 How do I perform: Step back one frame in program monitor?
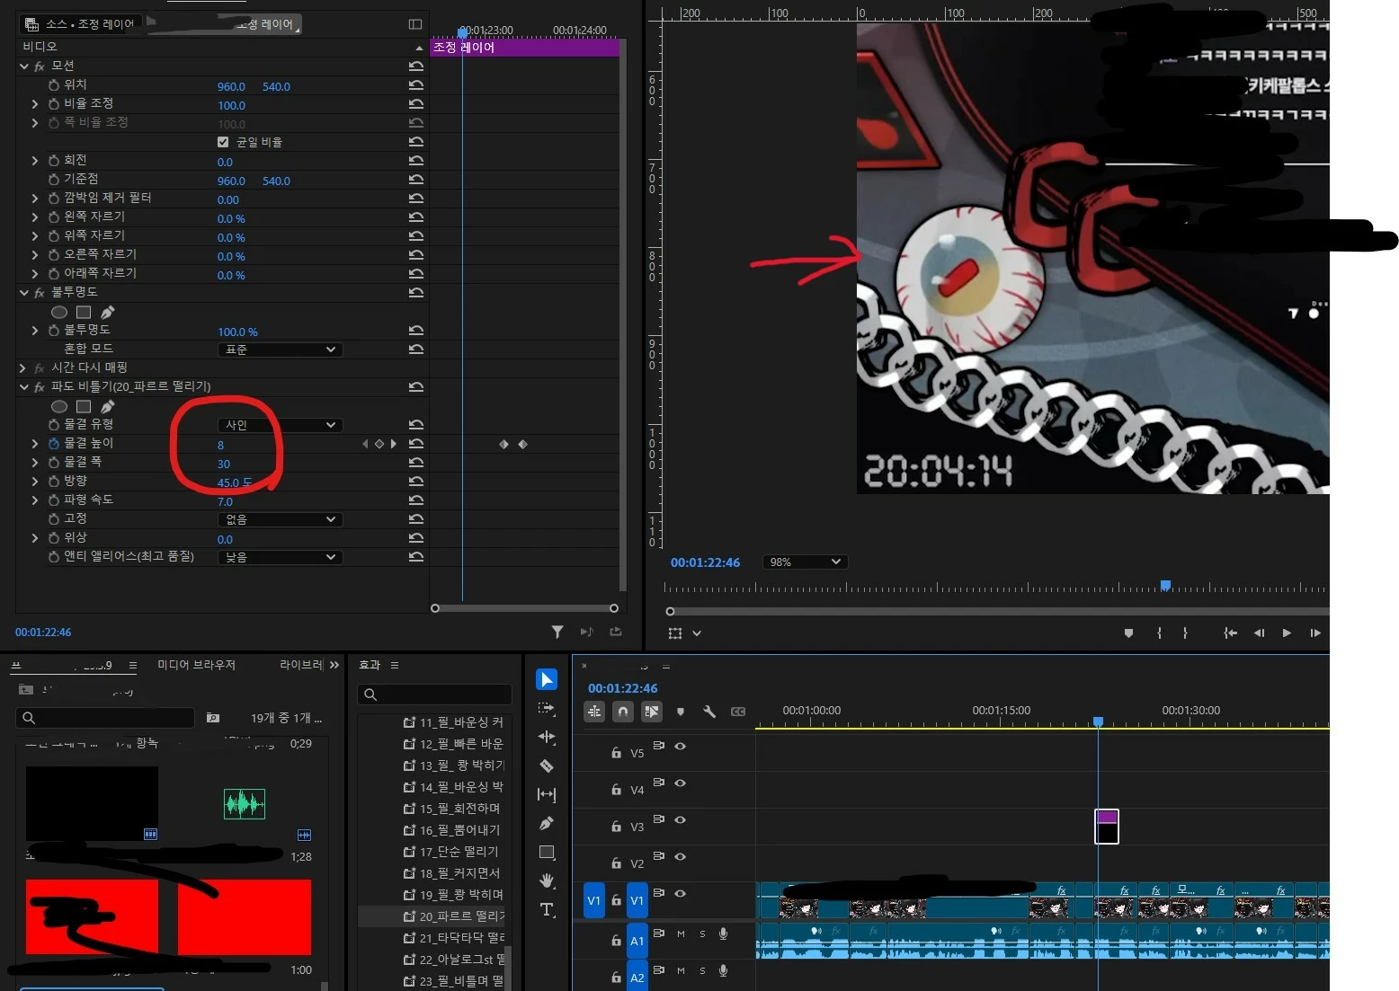[1260, 633]
